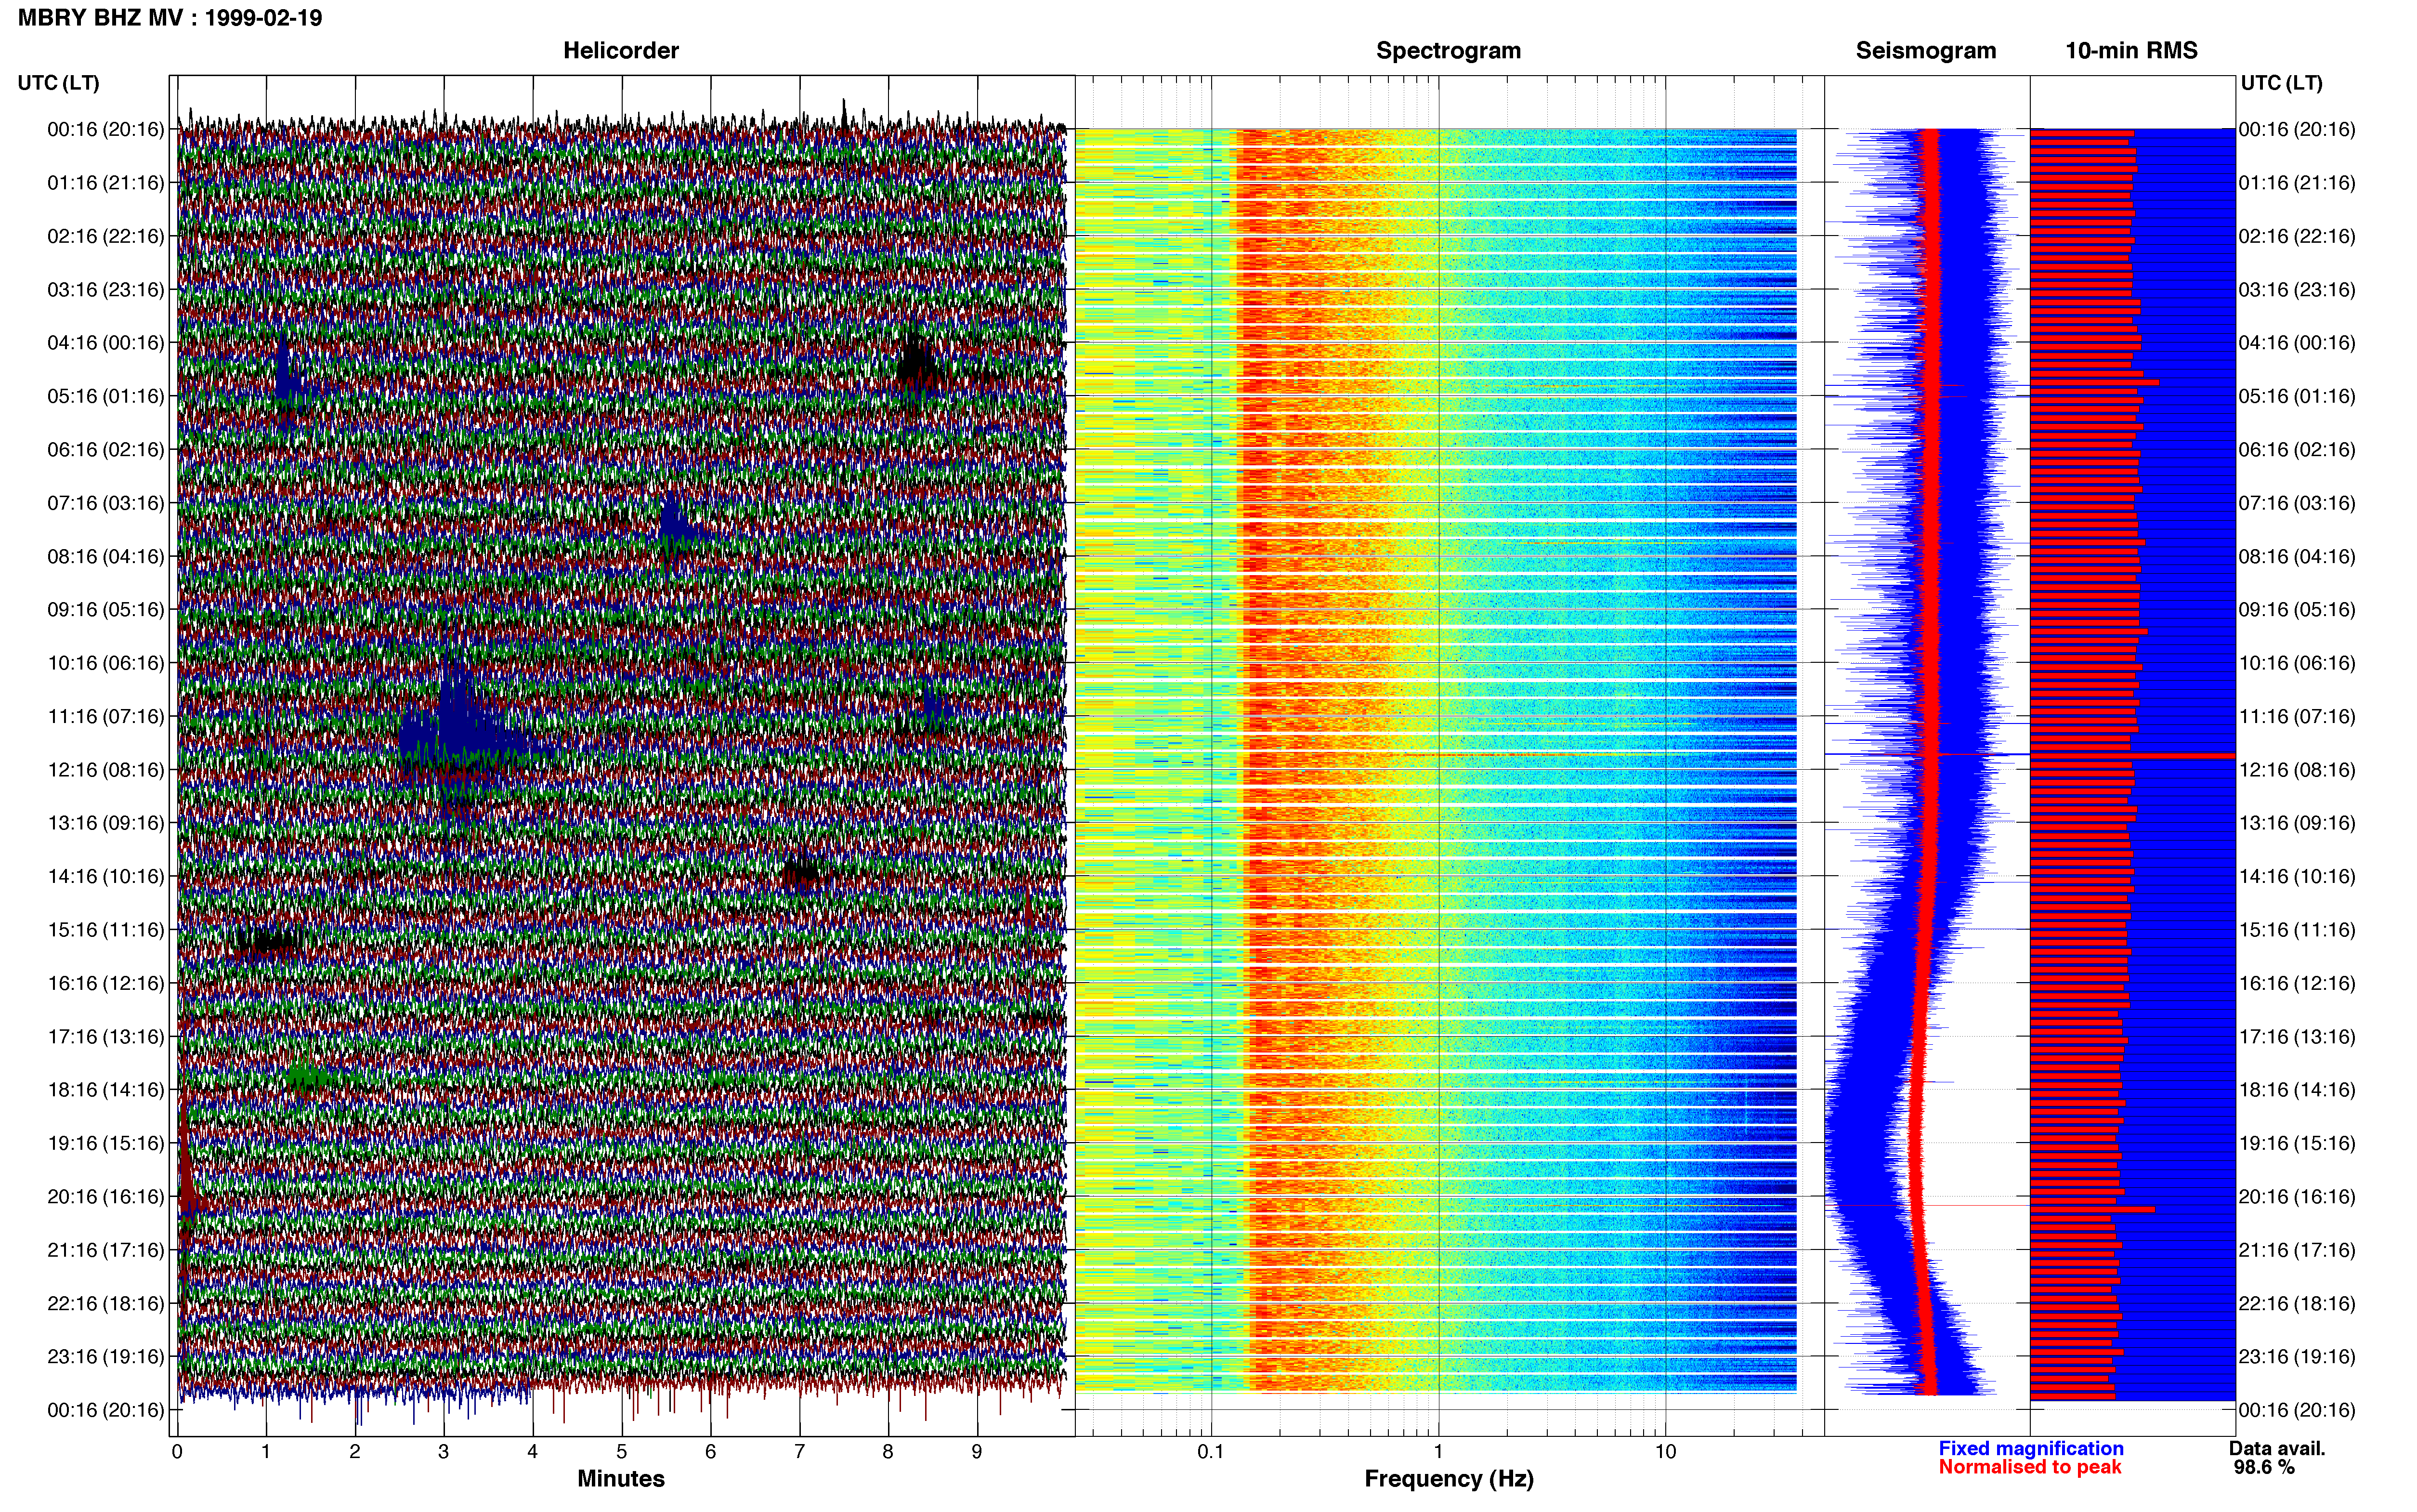
Task: Click the 'Minutes' axis label
Action: click(x=621, y=1479)
